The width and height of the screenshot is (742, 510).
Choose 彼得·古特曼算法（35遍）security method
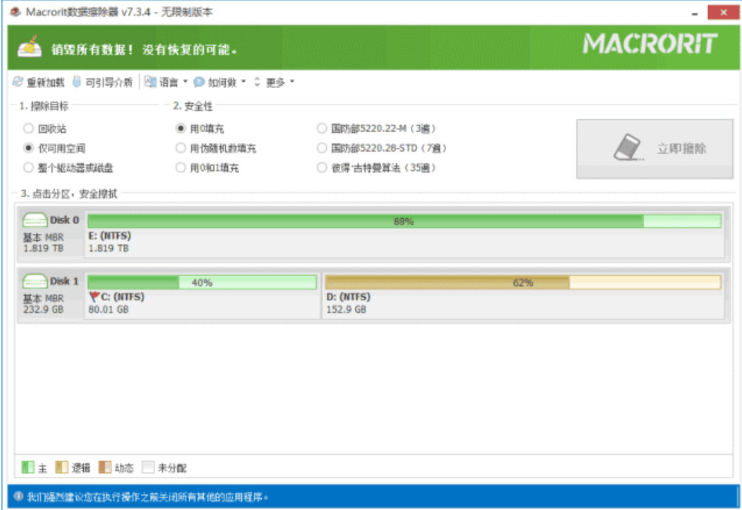point(321,167)
